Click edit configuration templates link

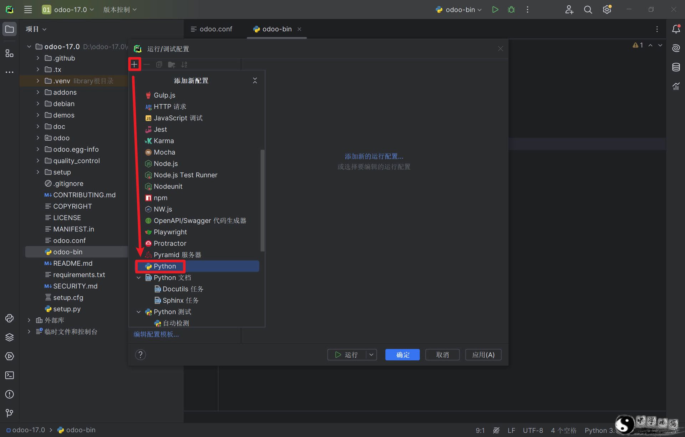[156, 334]
